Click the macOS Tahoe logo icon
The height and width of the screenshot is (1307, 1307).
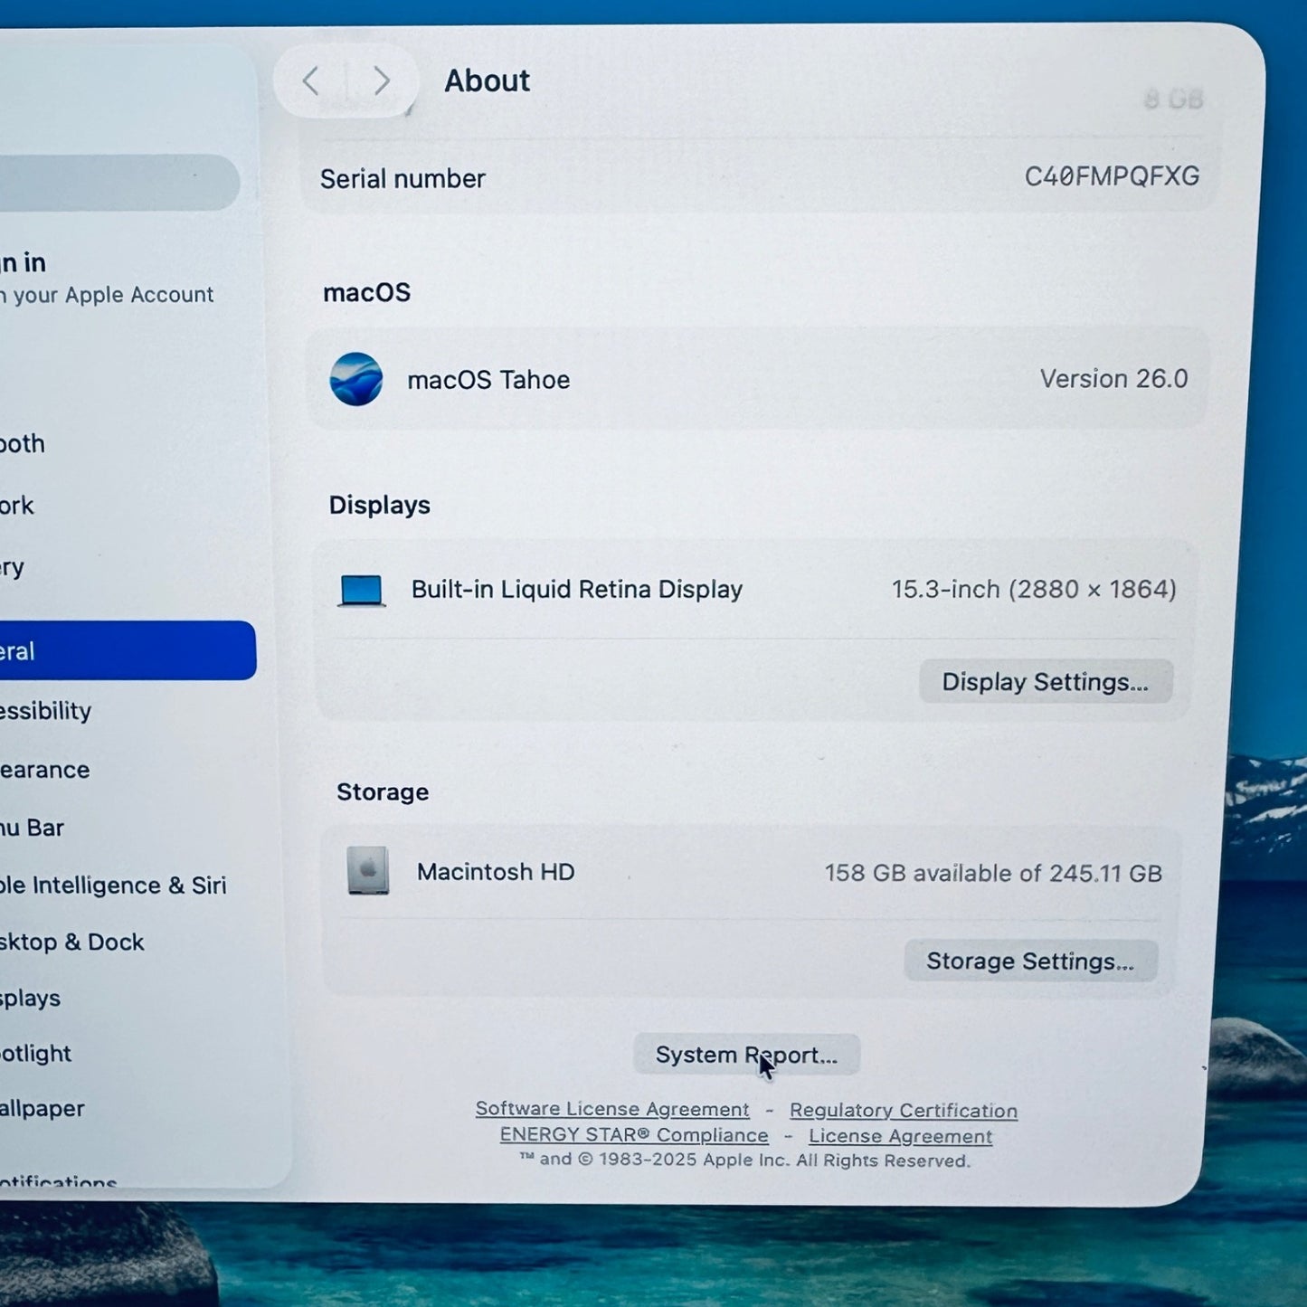(x=355, y=379)
